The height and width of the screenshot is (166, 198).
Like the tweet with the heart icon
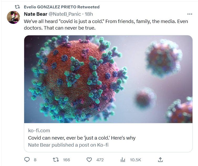point(90,159)
